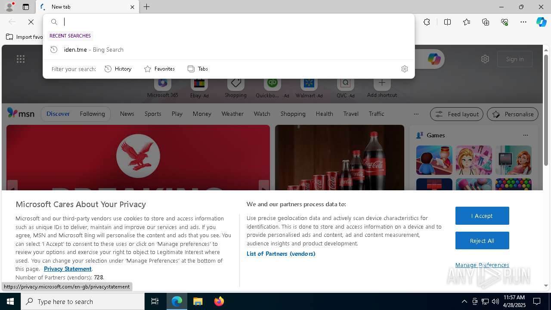551x310 pixels.
Task: Open the Weather category
Action: 232,114
